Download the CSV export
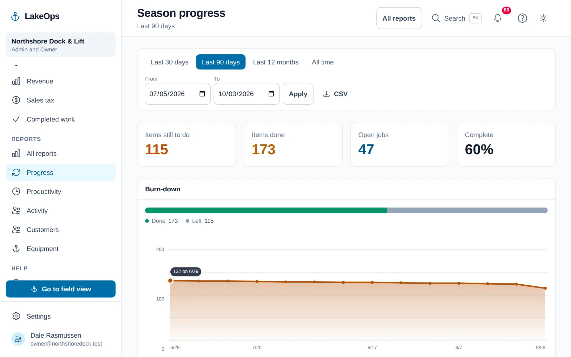Image resolution: width=571 pixels, height=357 pixels. coord(335,94)
